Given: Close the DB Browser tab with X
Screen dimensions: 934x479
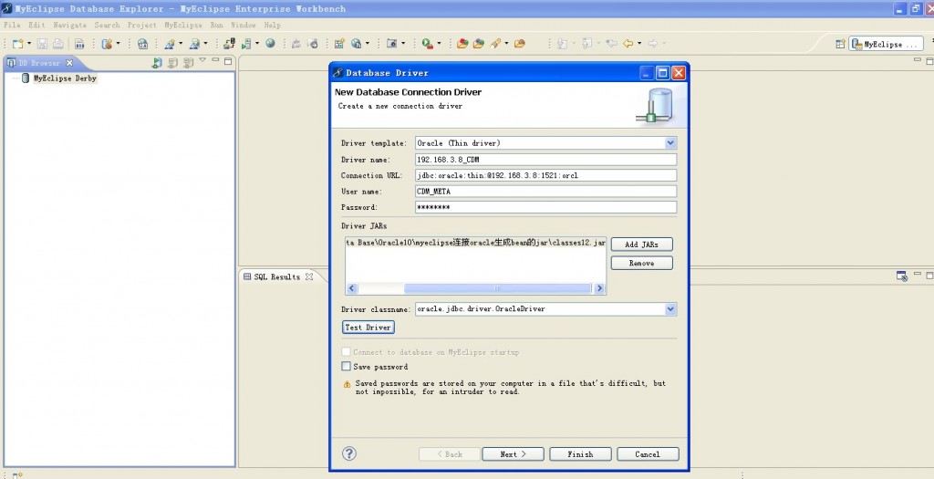Looking at the screenshot, I should pos(69,63).
